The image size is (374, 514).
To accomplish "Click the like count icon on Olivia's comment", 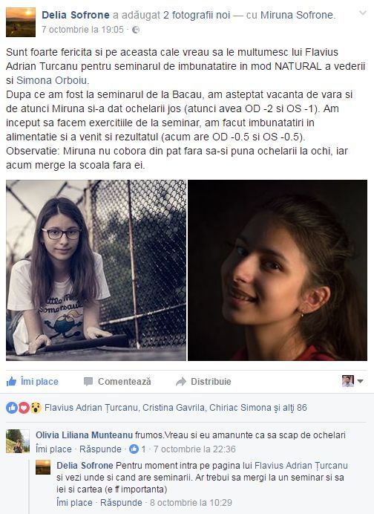I will pyautogui.click(x=134, y=449).
